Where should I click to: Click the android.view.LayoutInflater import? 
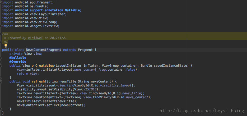[x=41, y=14]
